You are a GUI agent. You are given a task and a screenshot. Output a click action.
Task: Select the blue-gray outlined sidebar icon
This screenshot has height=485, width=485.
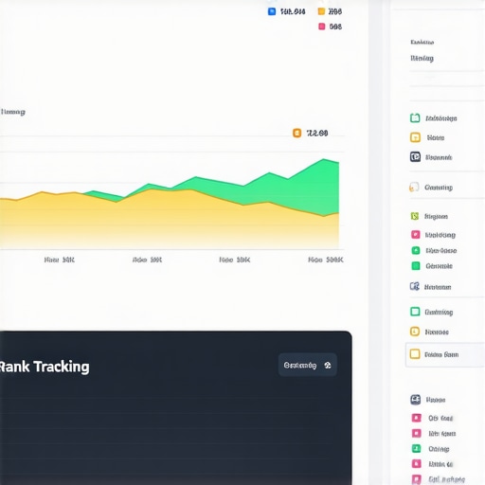[x=415, y=286]
